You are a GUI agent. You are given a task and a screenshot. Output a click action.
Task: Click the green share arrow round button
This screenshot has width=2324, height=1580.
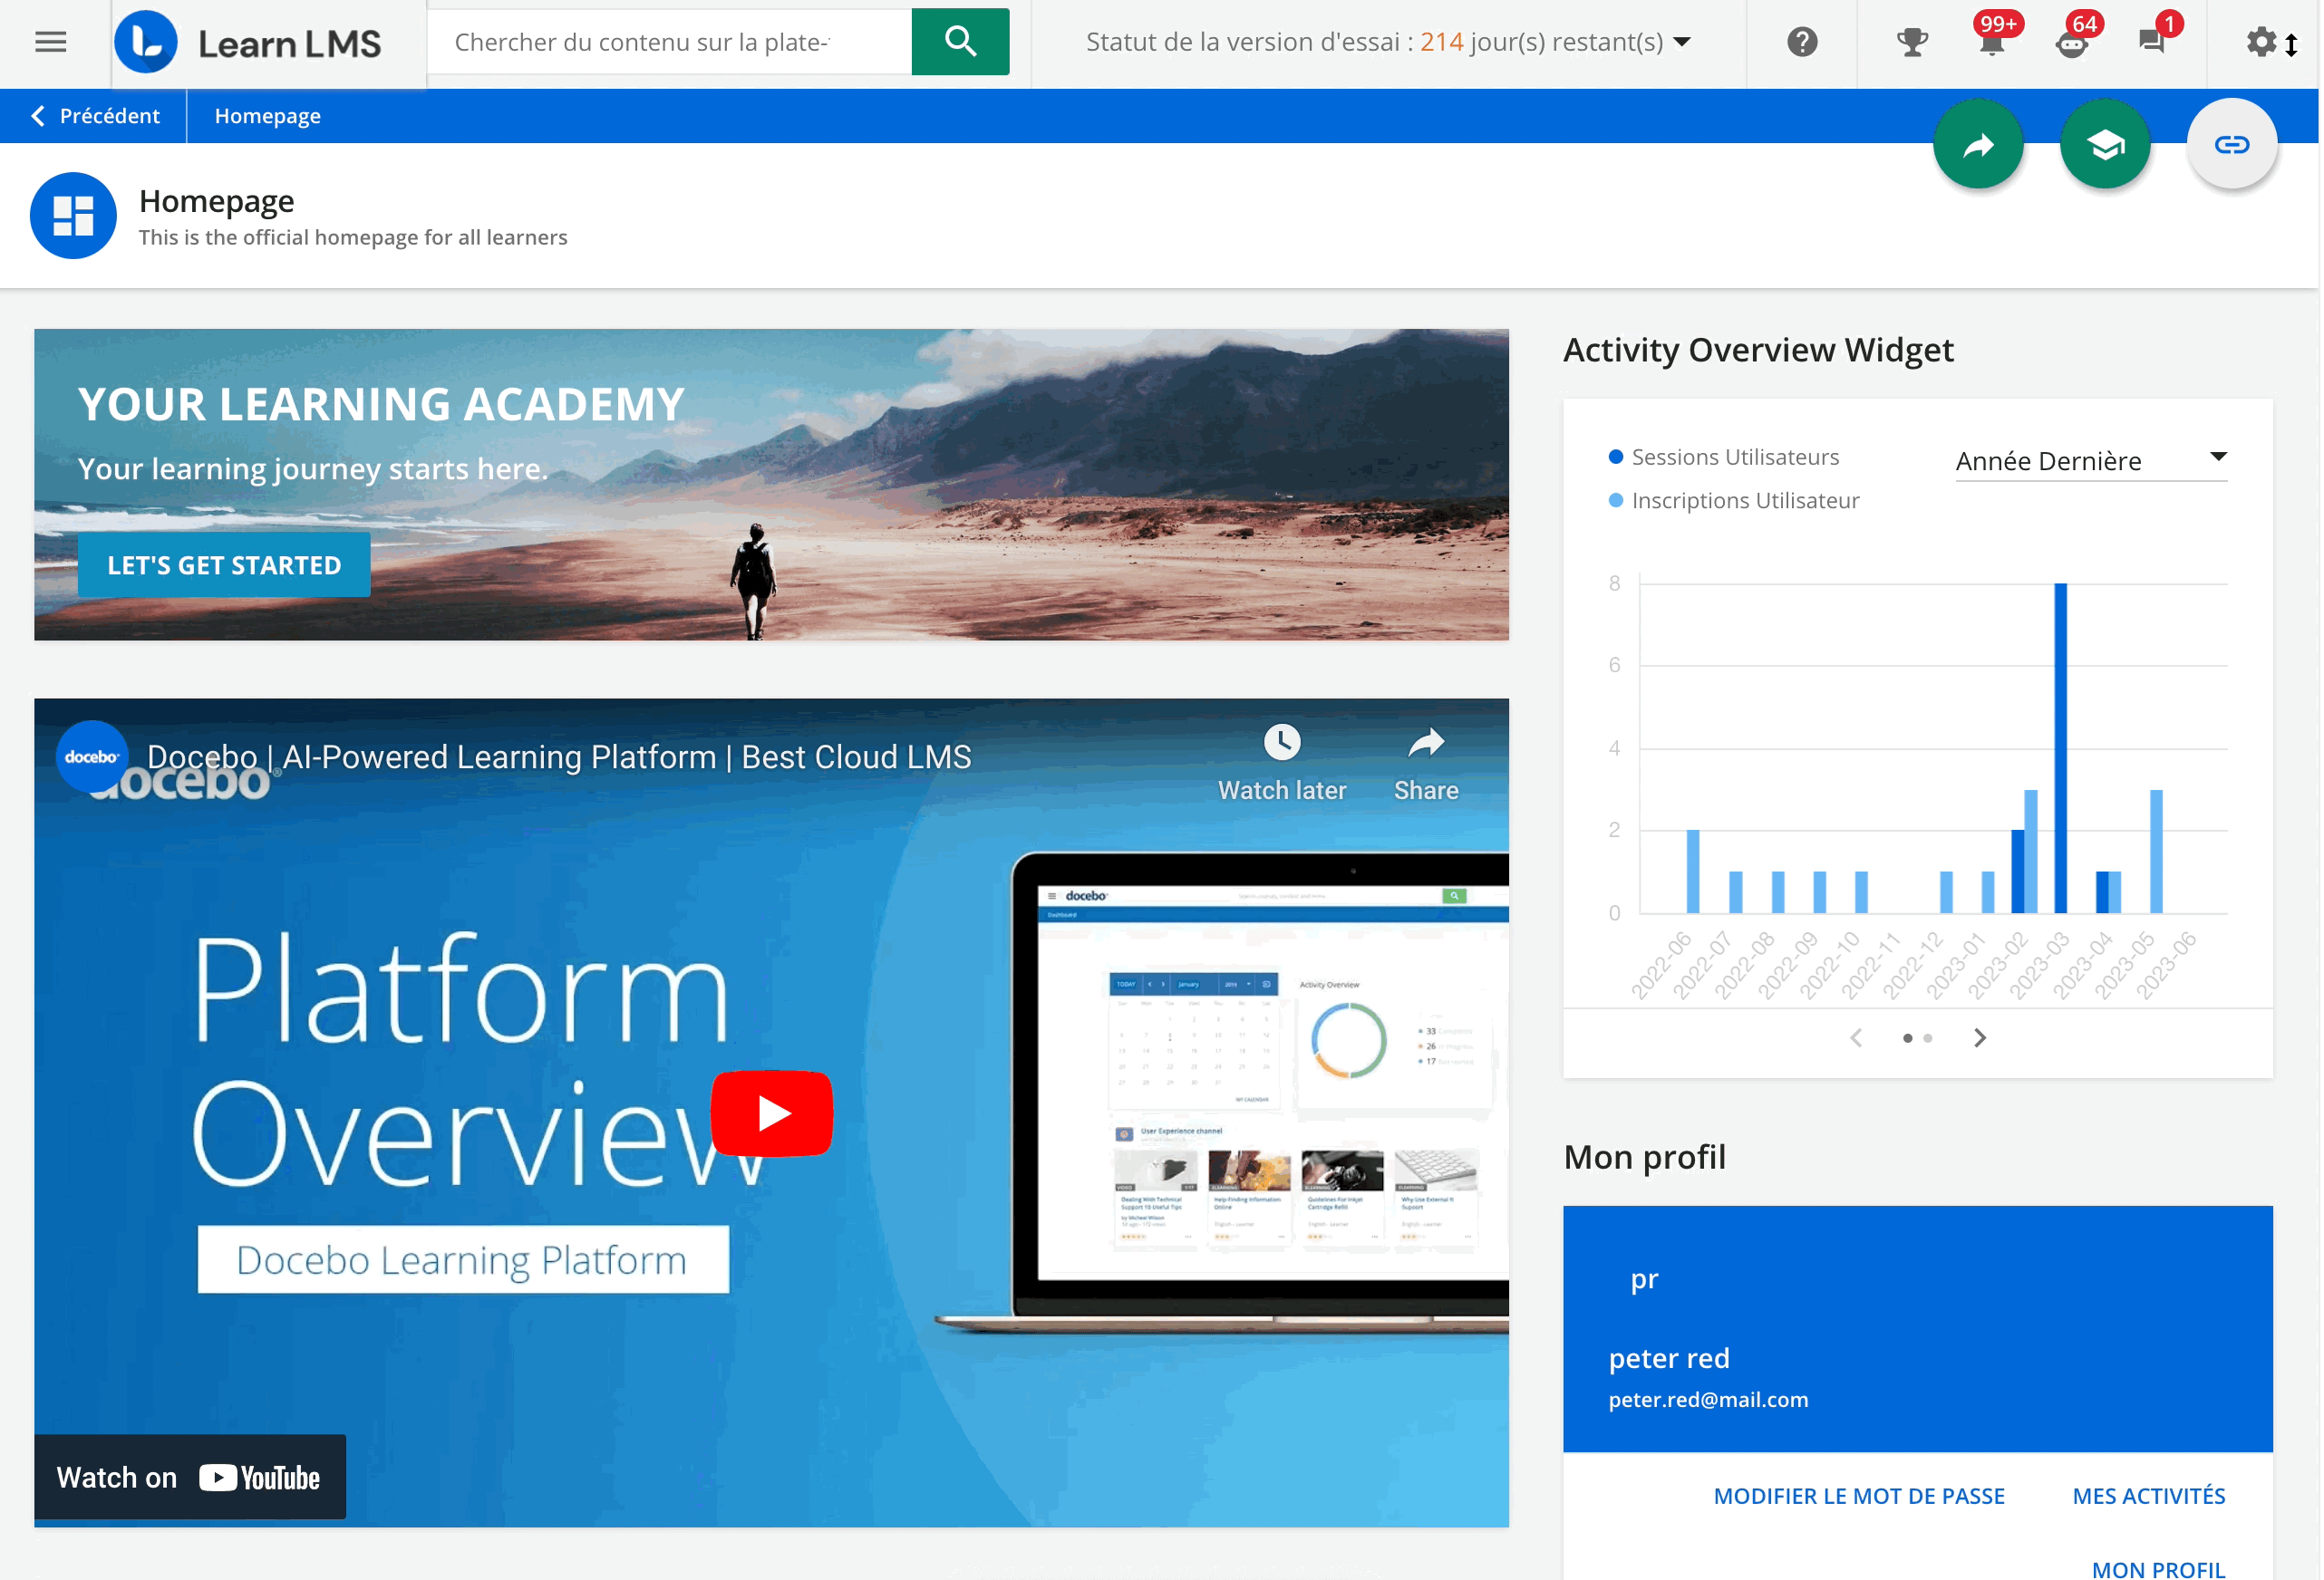tap(1977, 146)
